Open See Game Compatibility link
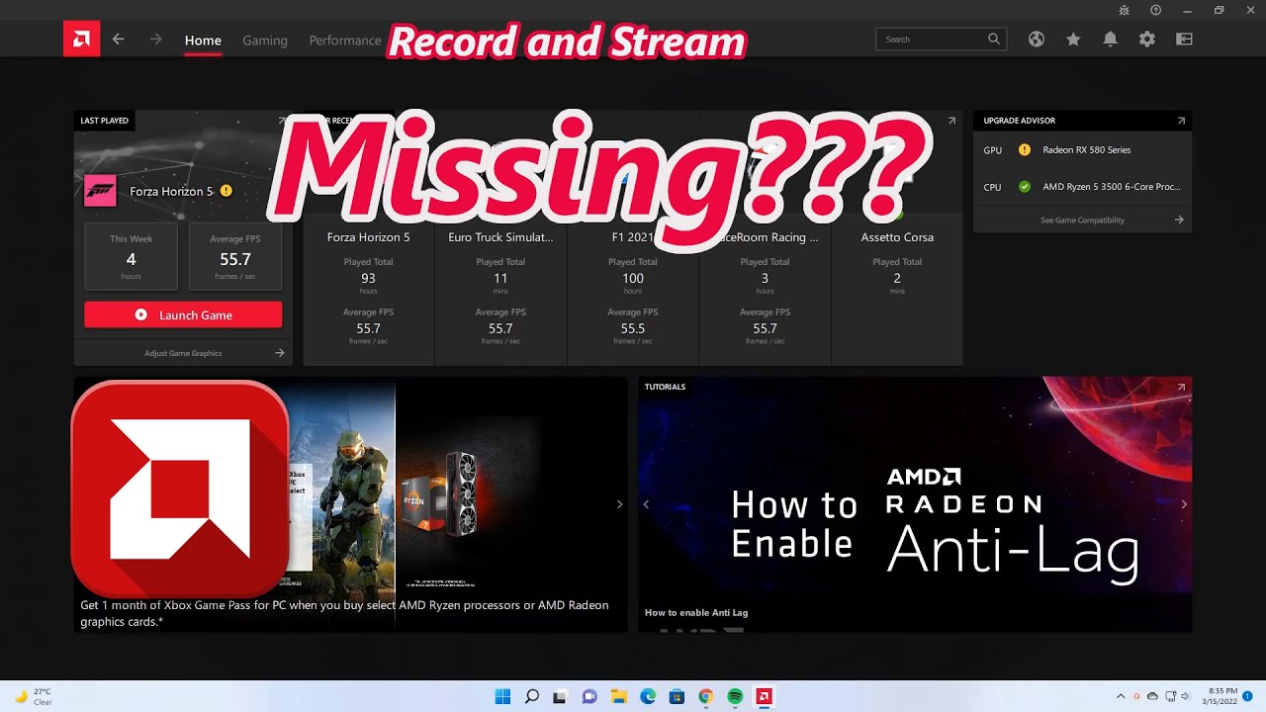The width and height of the screenshot is (1266, 712). click(1082, 220)
